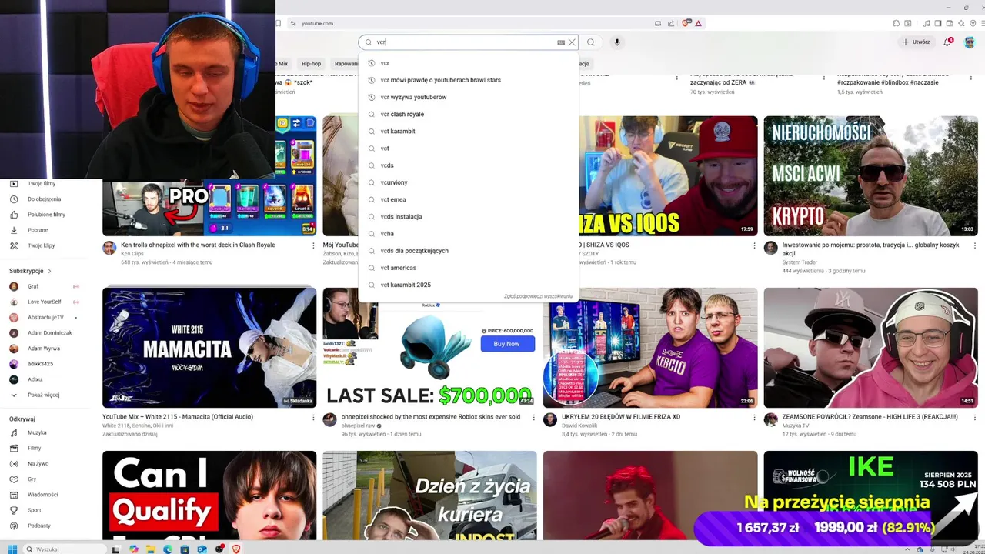Viewport: 985px width, 554px height.
Task: Open Wiadomości news section
Action: click(x=42, y=495)
